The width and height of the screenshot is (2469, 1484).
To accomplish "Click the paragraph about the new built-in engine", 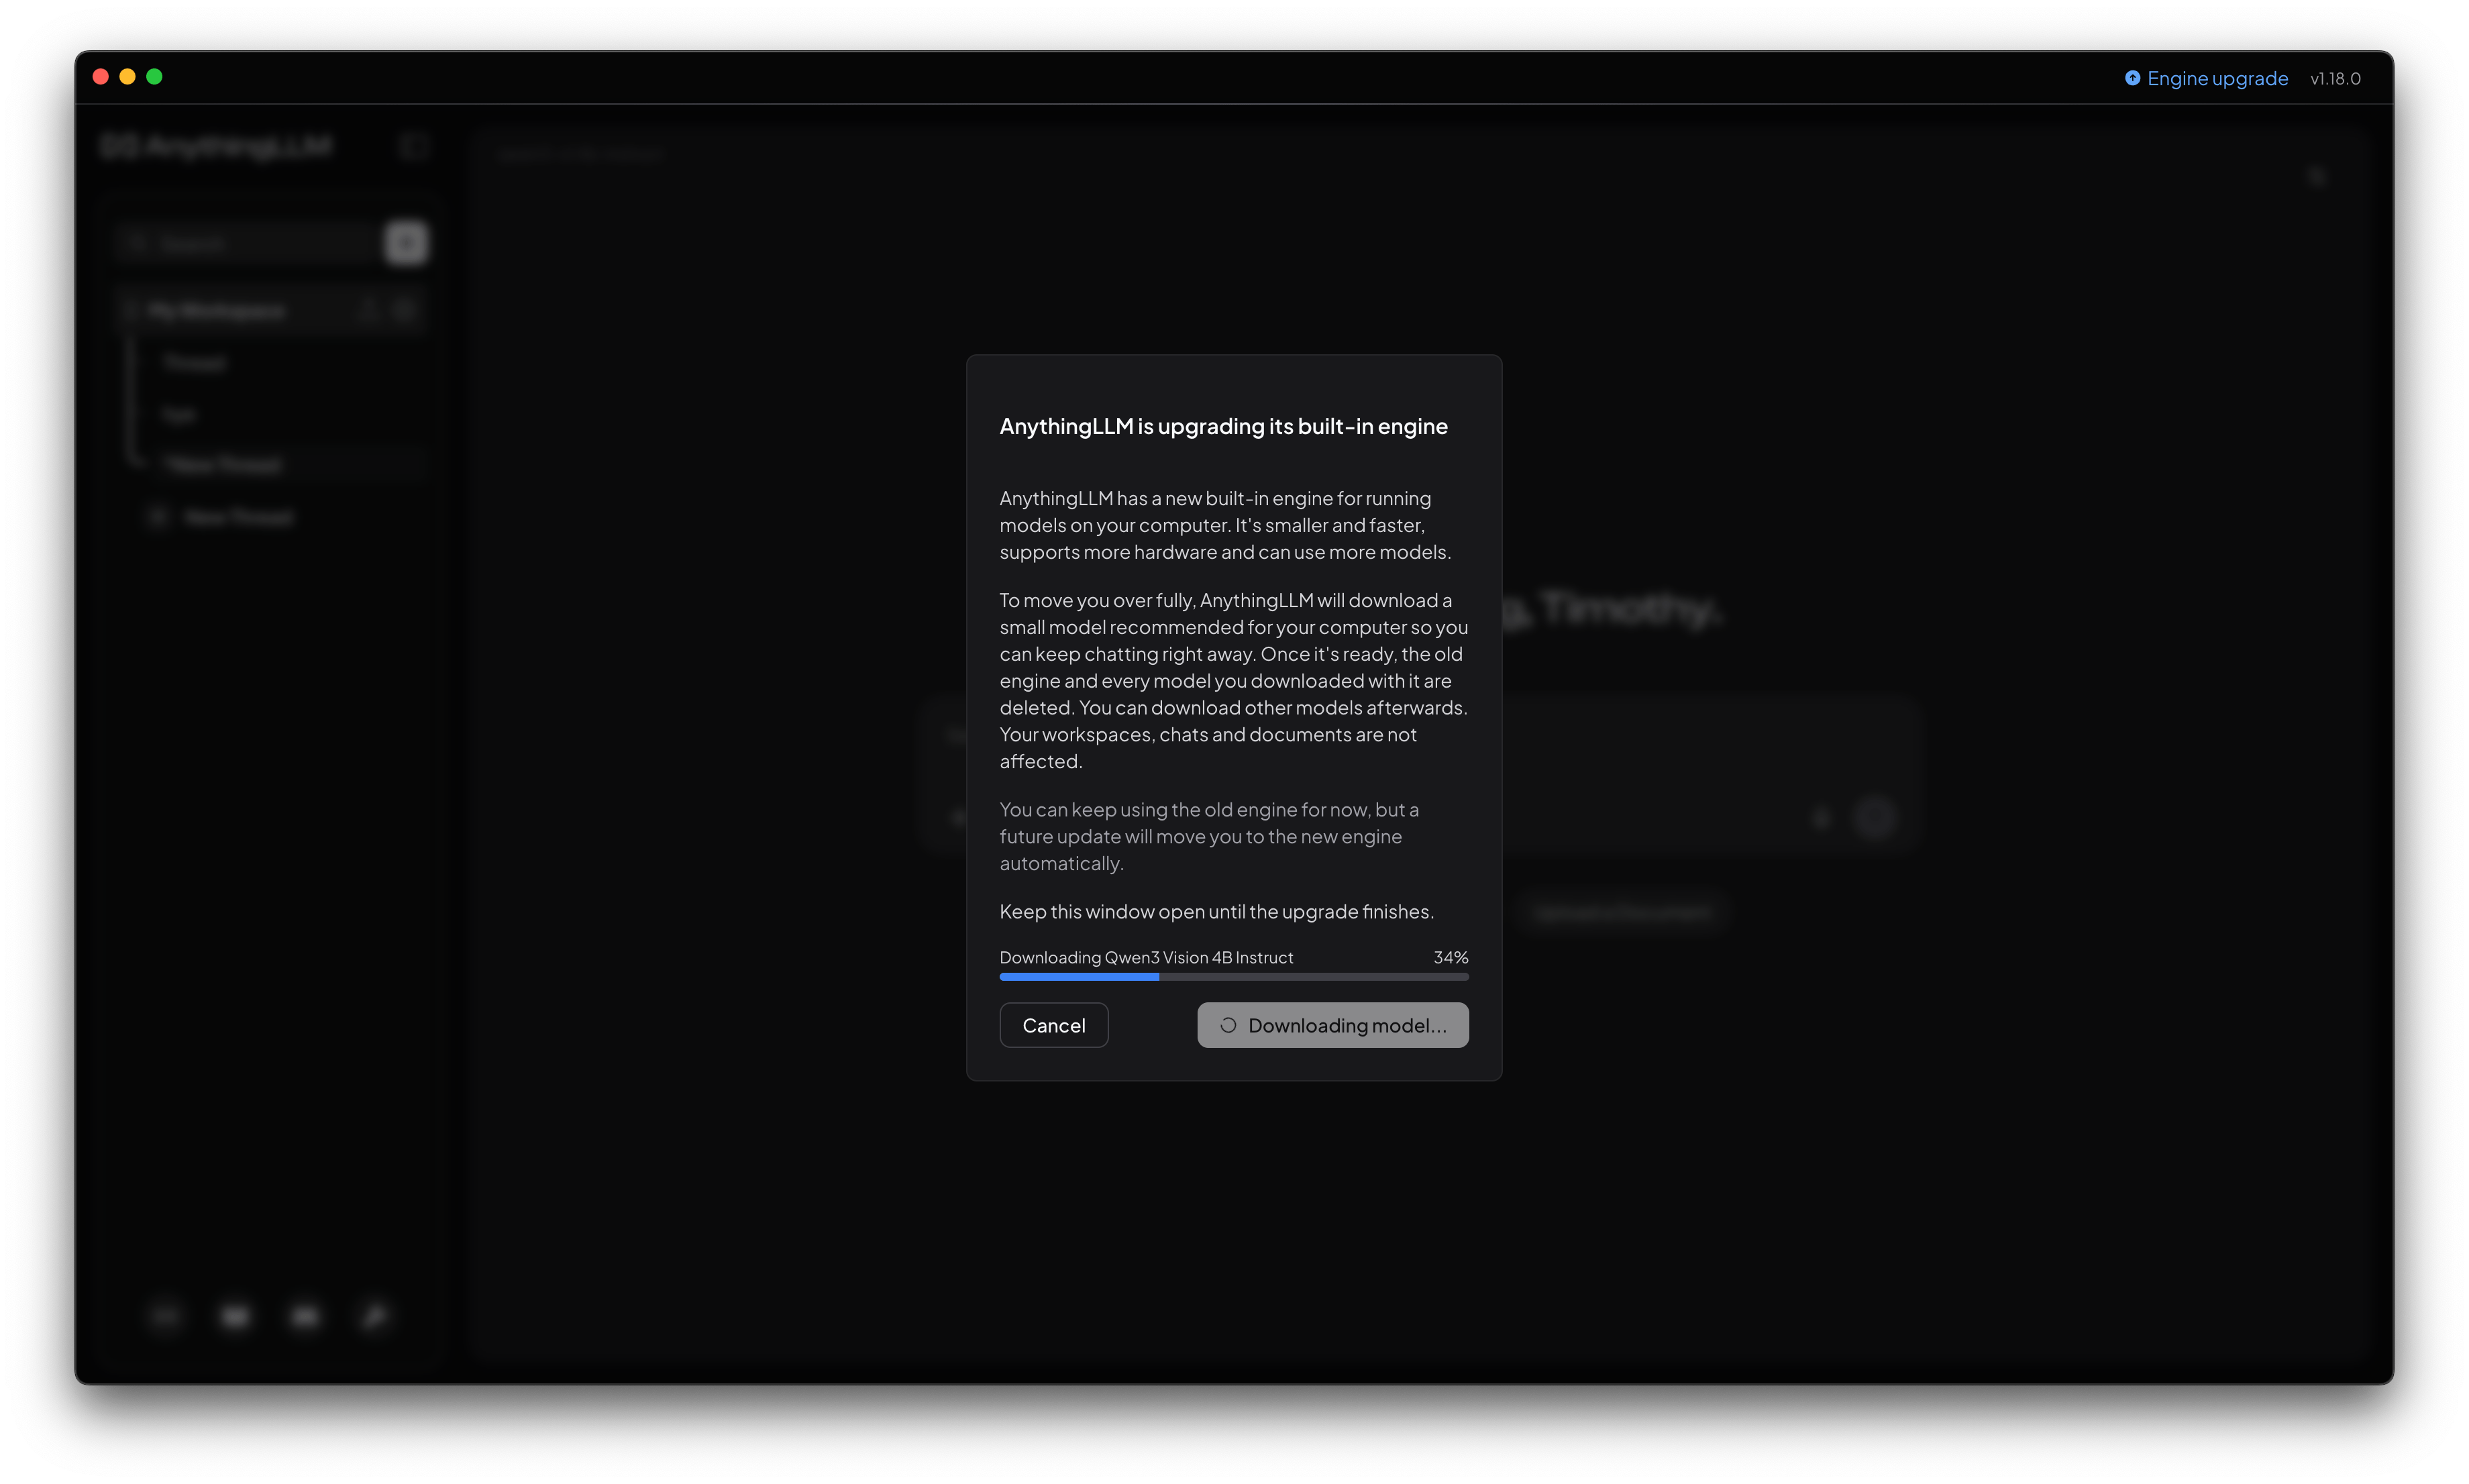I will pyautogui.click(x=1225, y=525).
